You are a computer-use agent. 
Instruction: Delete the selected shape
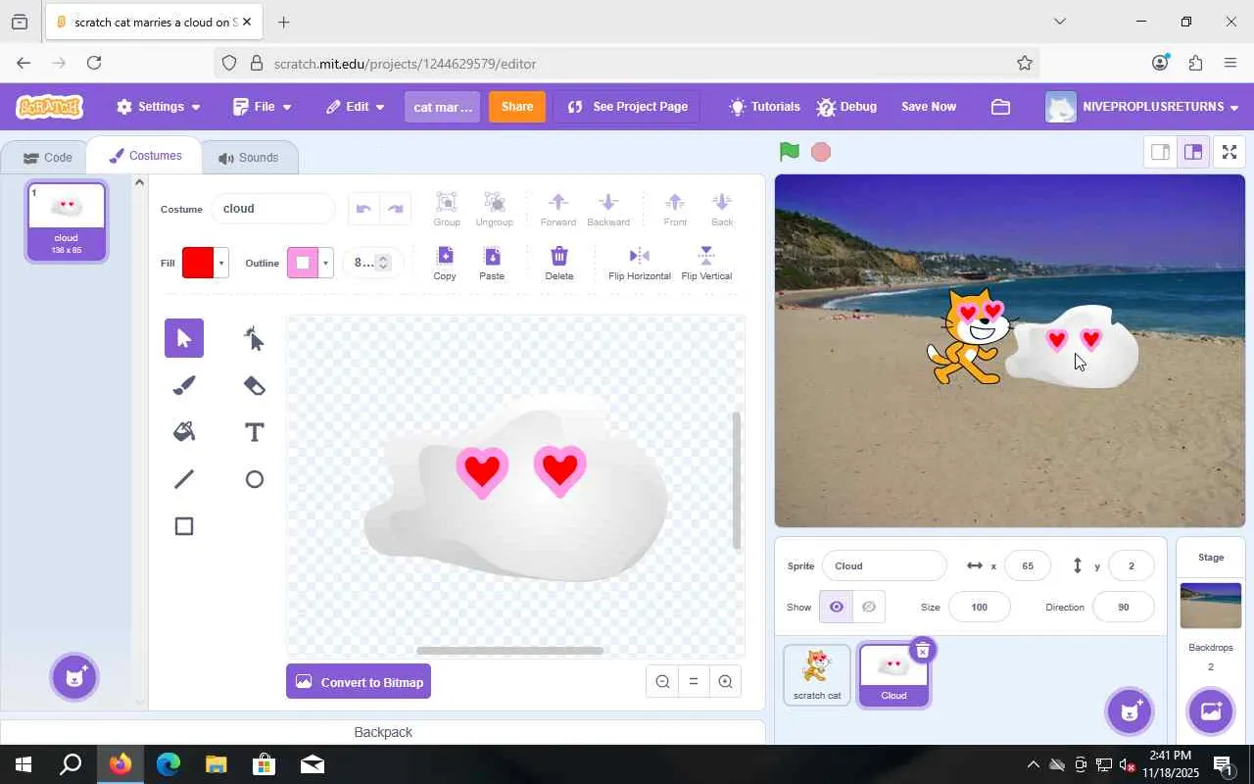[559, 263]
